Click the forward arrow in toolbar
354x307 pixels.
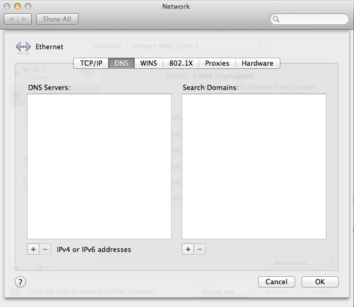[24, 19]
